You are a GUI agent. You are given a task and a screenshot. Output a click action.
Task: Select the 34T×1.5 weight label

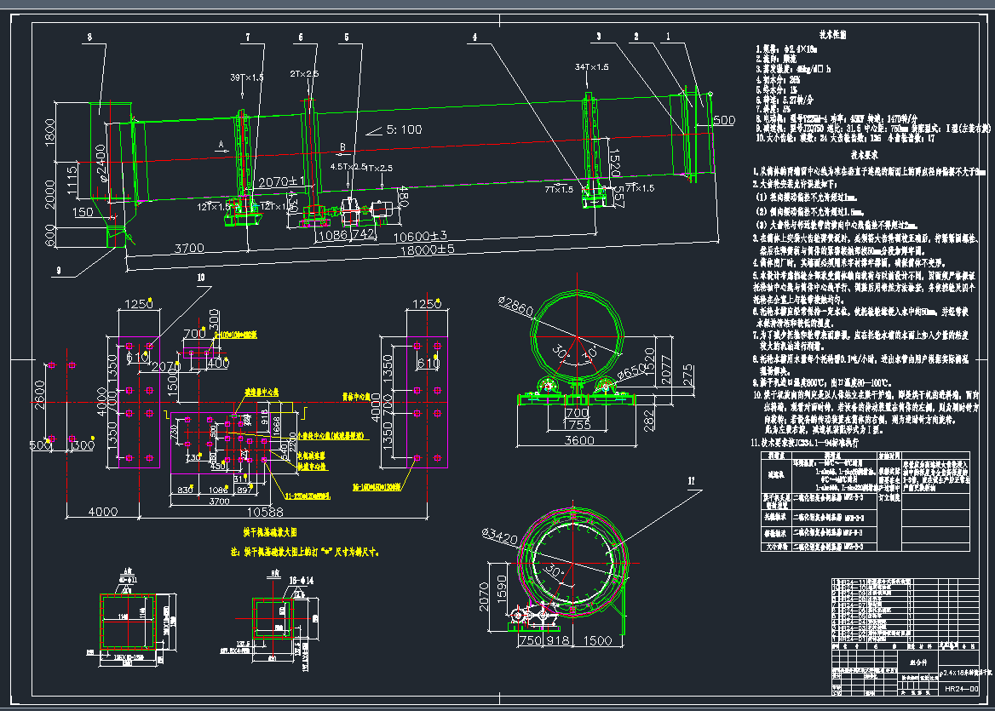point(591,66)
